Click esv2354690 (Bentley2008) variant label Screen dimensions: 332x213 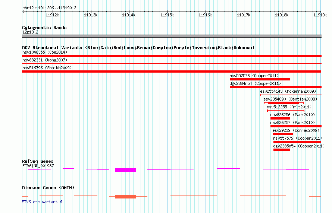(x=290, y=99)
